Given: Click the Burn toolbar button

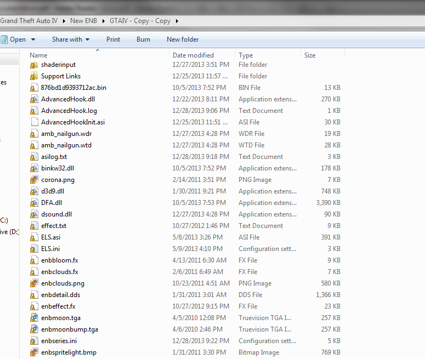Looking at the screenshot, I should point(143,39).
